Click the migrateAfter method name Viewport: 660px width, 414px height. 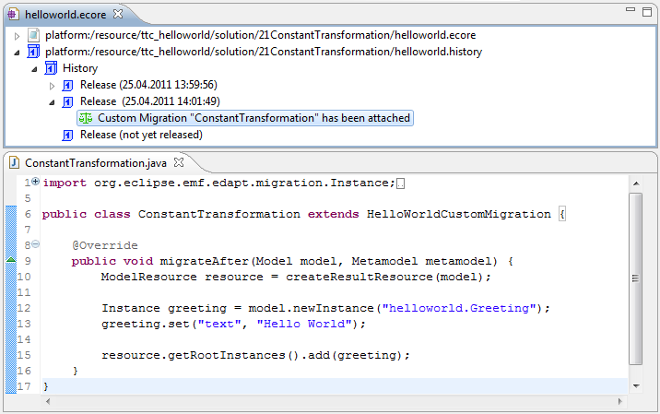[204, 261]
